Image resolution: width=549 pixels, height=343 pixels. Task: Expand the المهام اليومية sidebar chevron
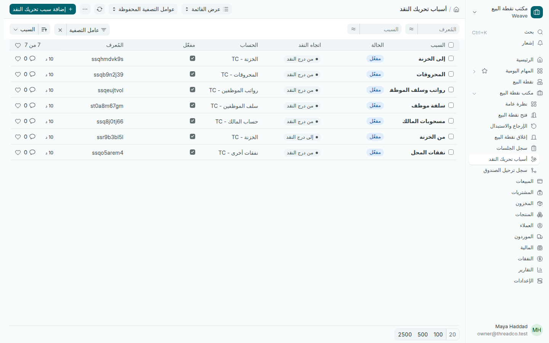click(x=474, y=71)
